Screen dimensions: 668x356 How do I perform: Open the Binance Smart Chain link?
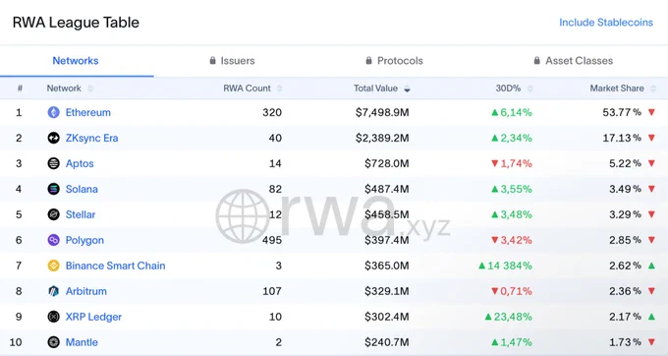pyautogui.click(x=116, y=266)
